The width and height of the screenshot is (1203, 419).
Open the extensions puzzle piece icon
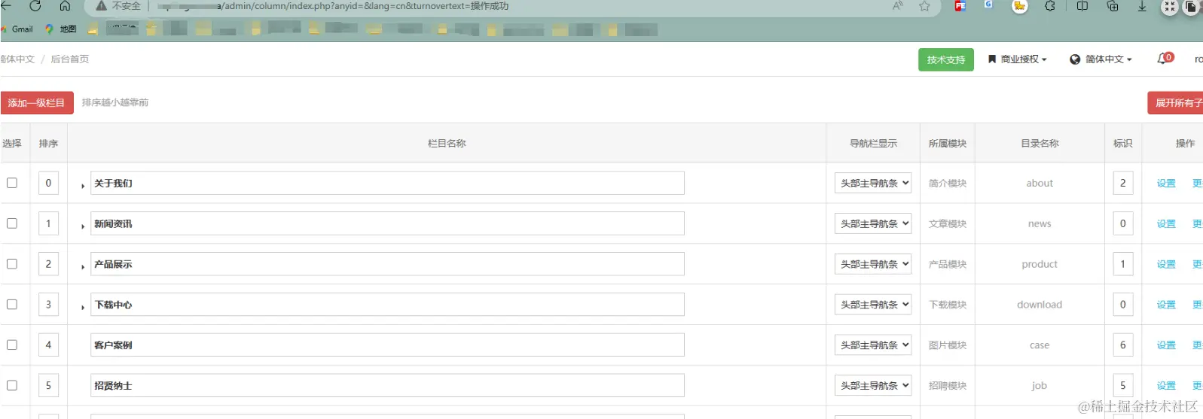pos(1050,6)
